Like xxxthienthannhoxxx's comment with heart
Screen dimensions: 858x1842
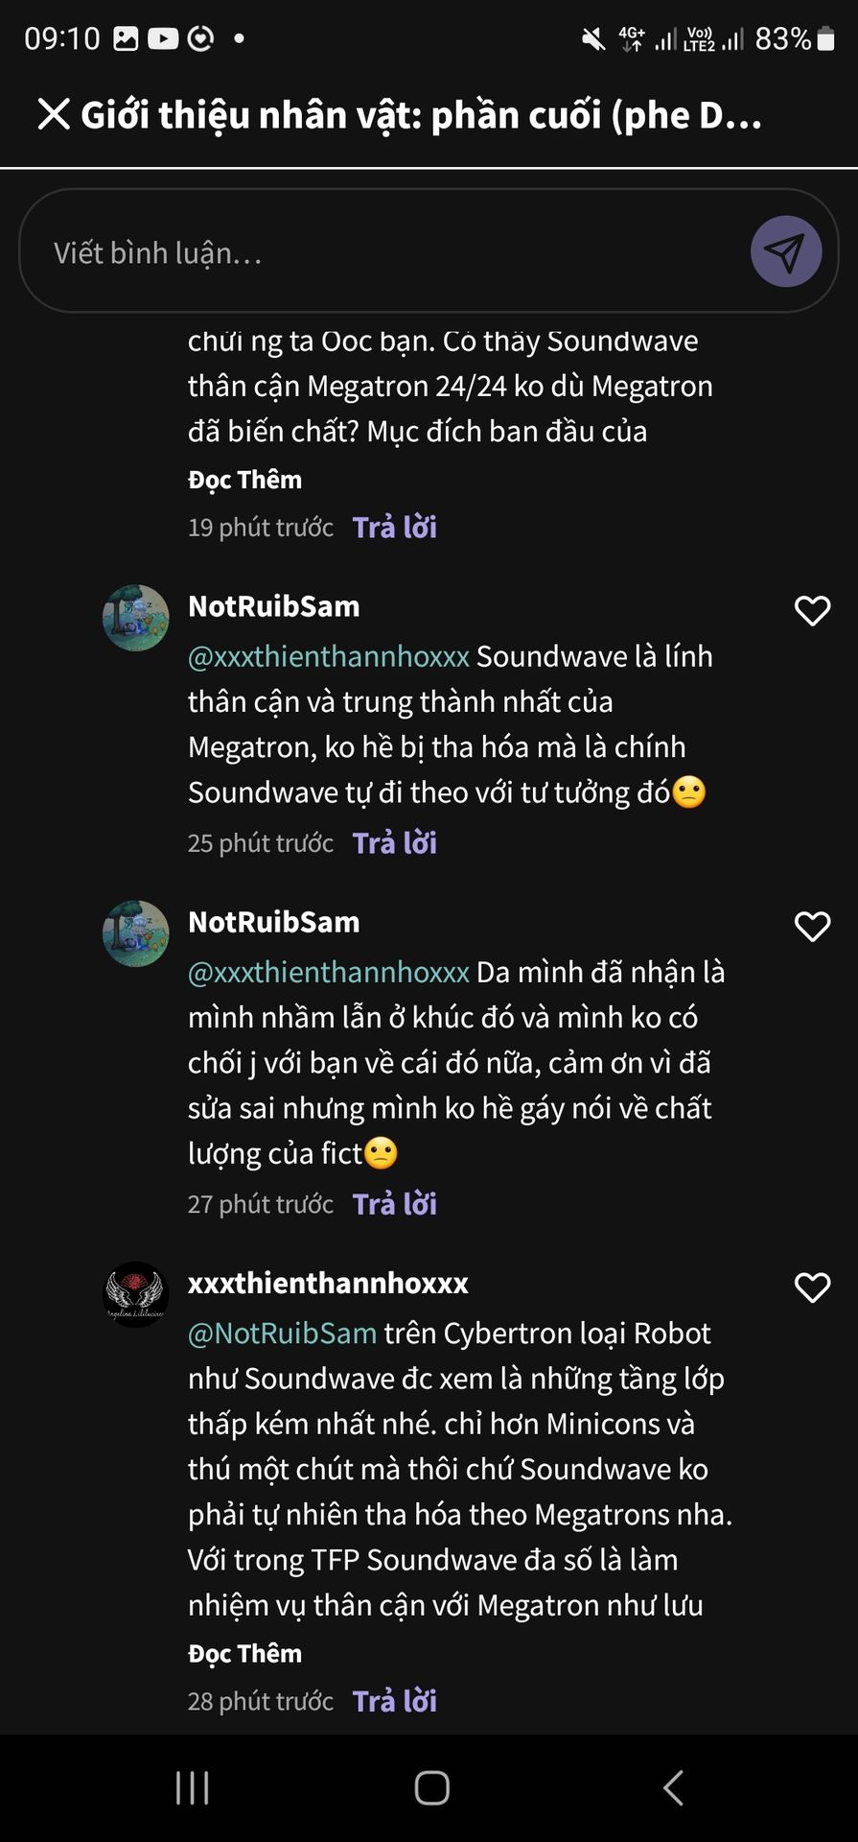(812, 1287)
